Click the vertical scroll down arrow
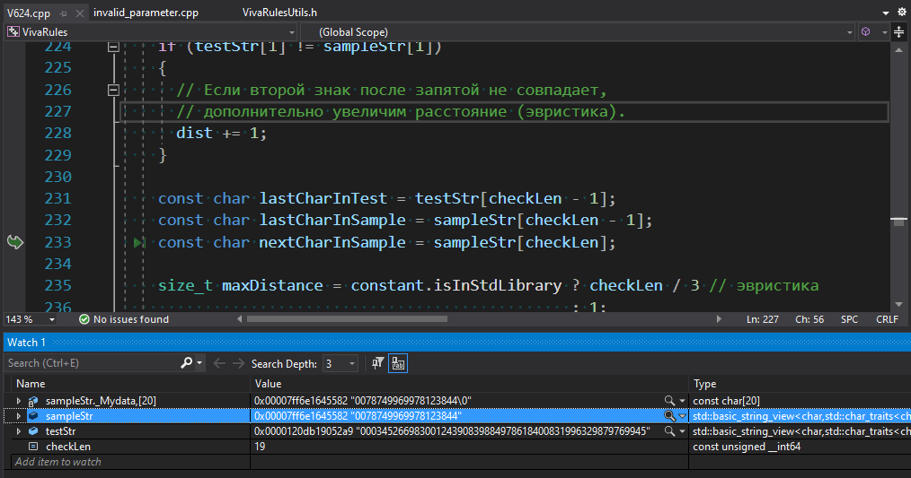 tap(898, 304)
